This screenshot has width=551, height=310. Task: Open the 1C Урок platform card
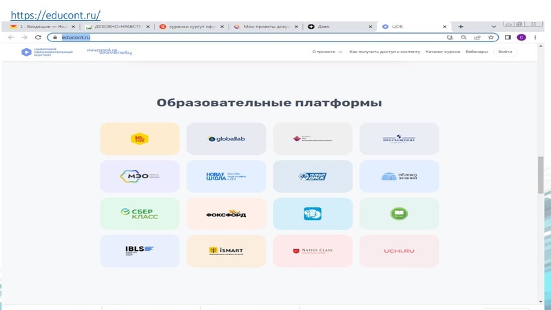point(140,139)
